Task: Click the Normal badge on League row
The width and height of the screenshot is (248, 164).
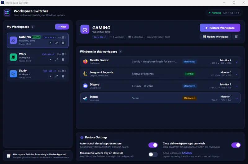Action: point(189,74)
